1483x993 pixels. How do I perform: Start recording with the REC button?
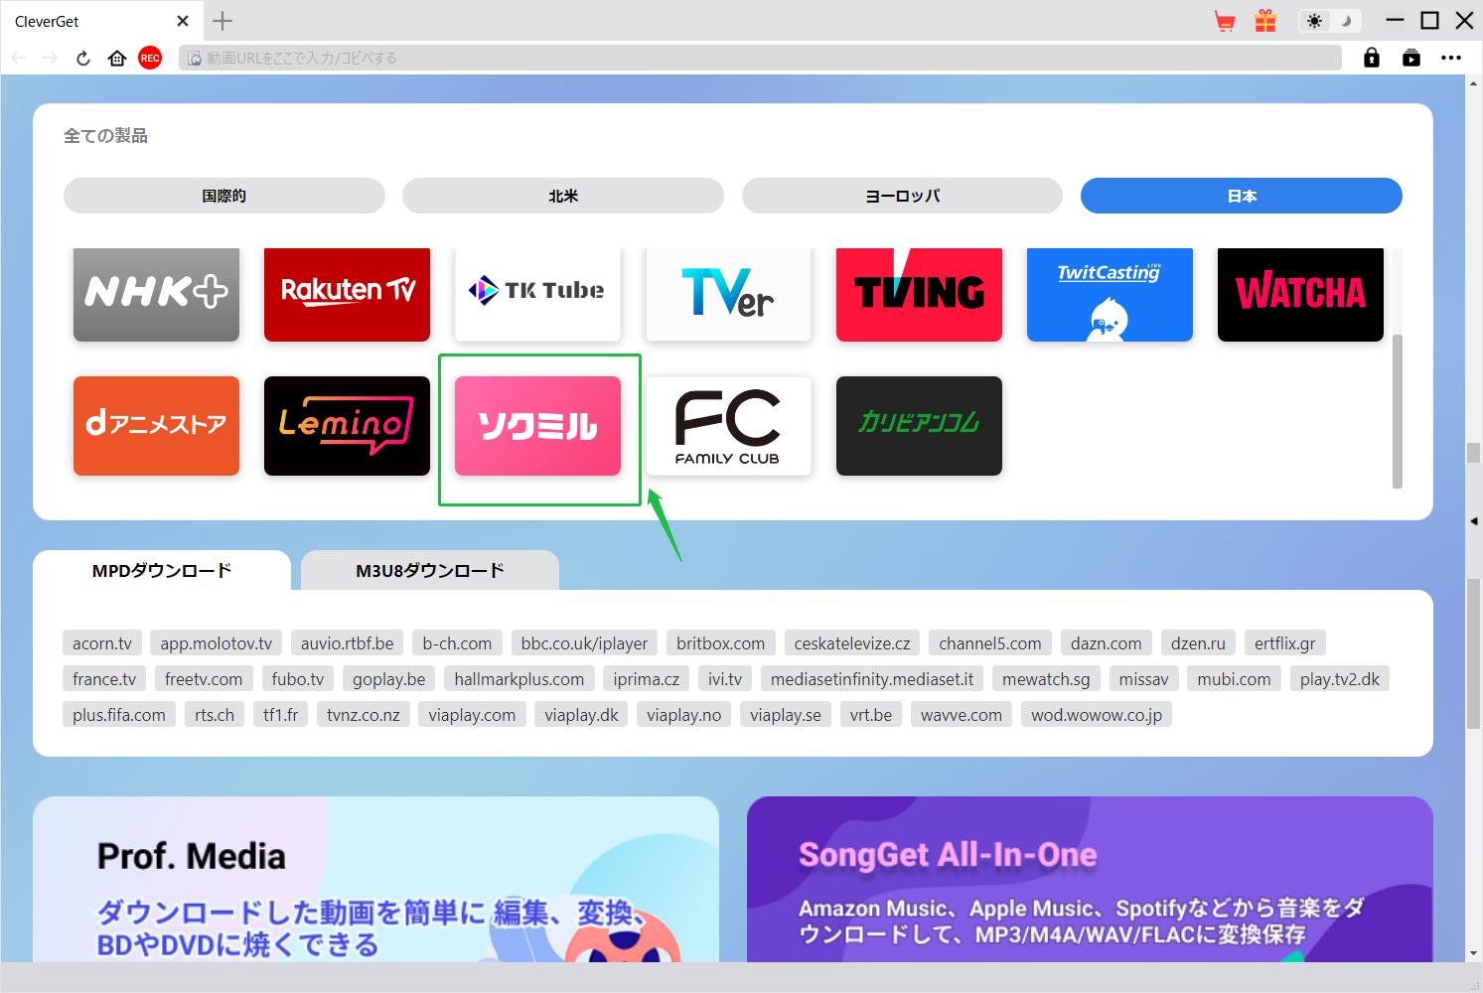(150, 59)
